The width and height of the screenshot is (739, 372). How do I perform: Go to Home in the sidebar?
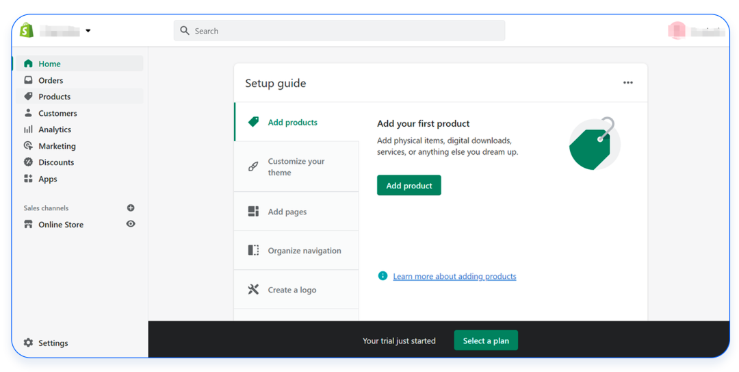pyautogui.click(x=49, y=64)
